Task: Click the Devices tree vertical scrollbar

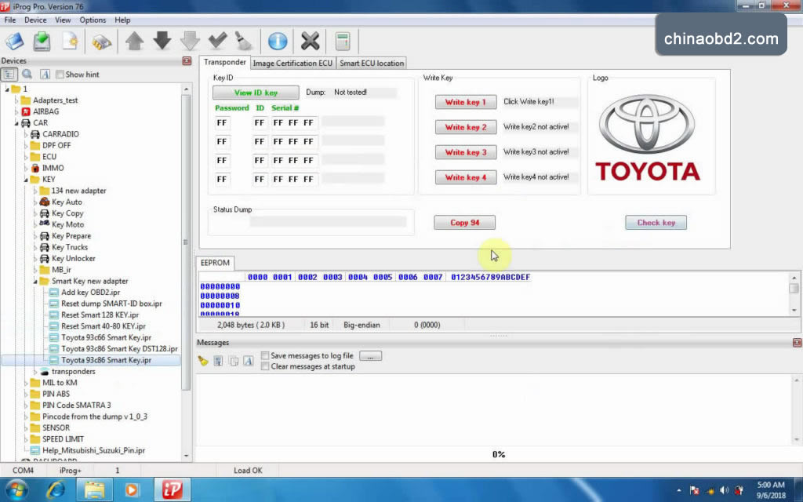Action: coord(186,271)
